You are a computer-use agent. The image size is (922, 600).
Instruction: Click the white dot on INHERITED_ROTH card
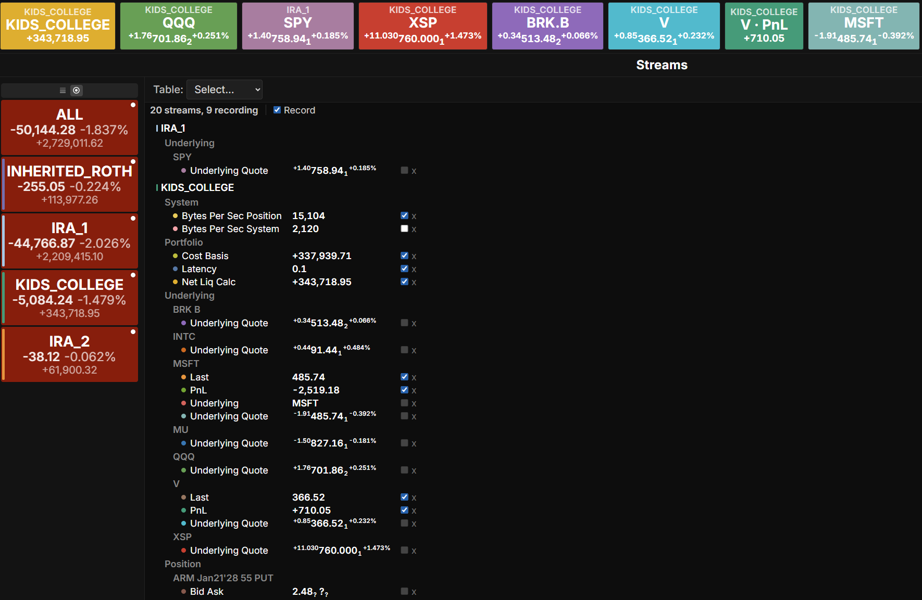[133, 162]
